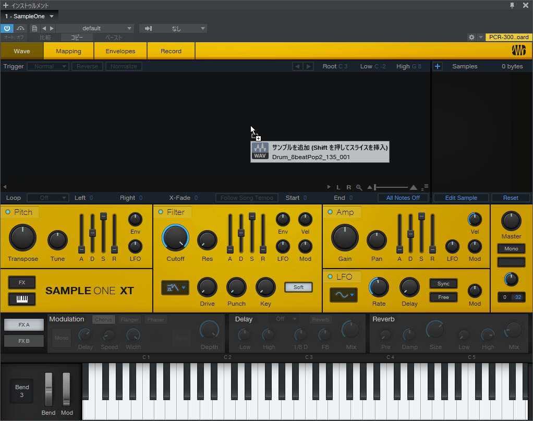Toggle the Pitch section on/off
The width and height of the screenshot is (533, 421).
click(x=8, y=212)
